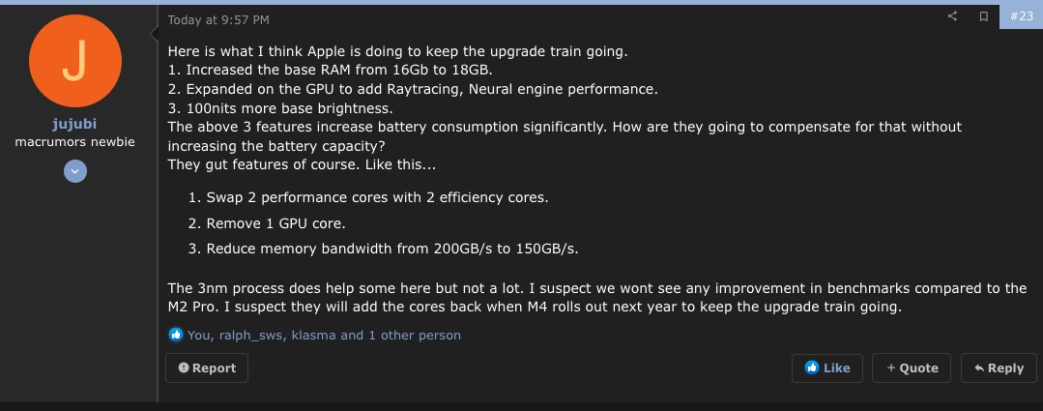Open the jujubi username profile link
The height and width of the screenshot is (411, 1043).
[75, 125]
